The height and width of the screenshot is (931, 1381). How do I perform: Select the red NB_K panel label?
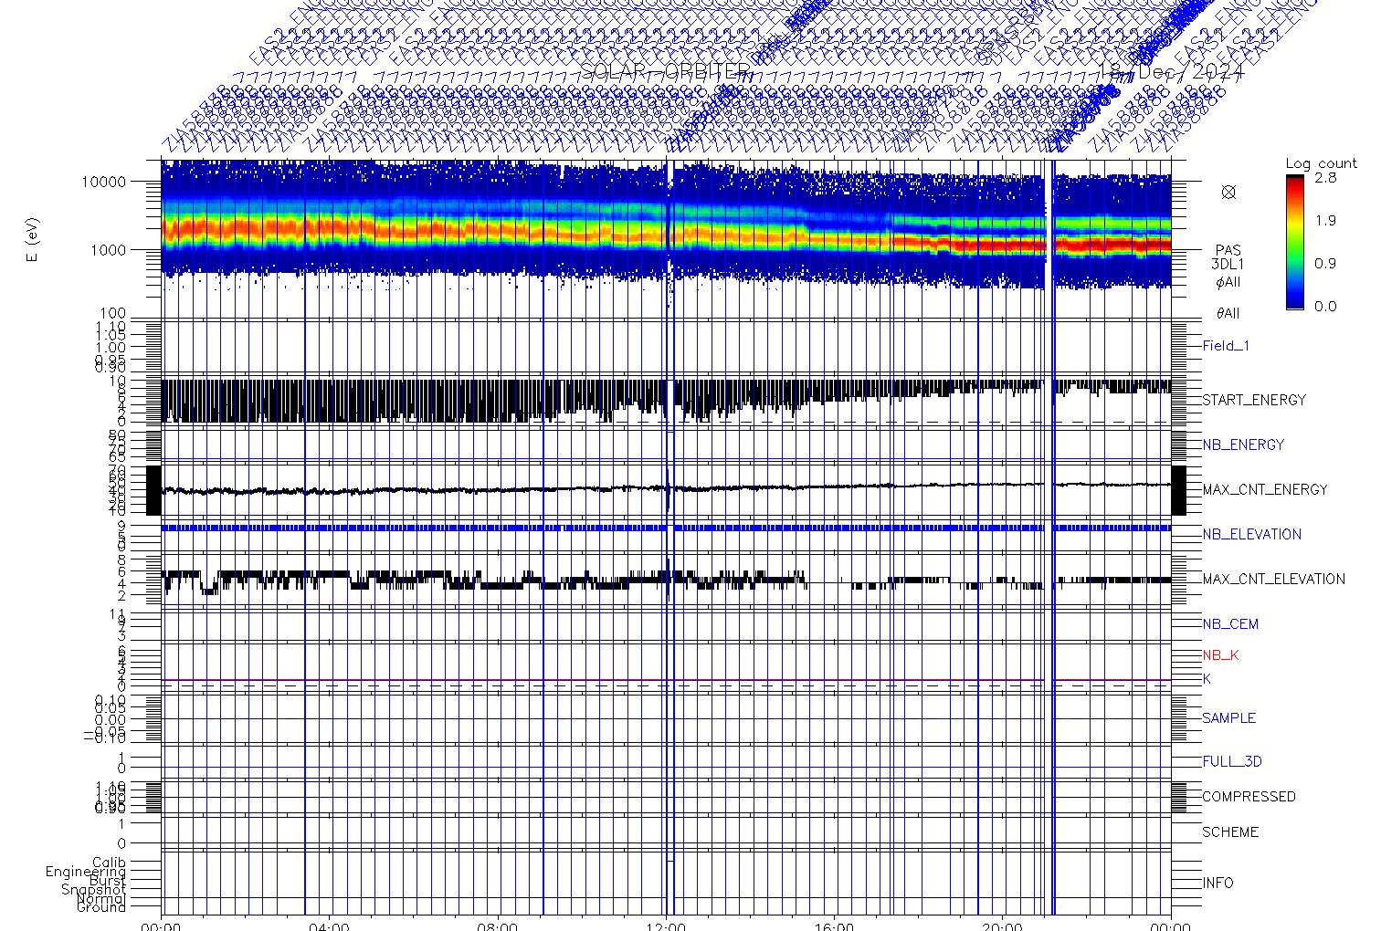pos(1220,655)
